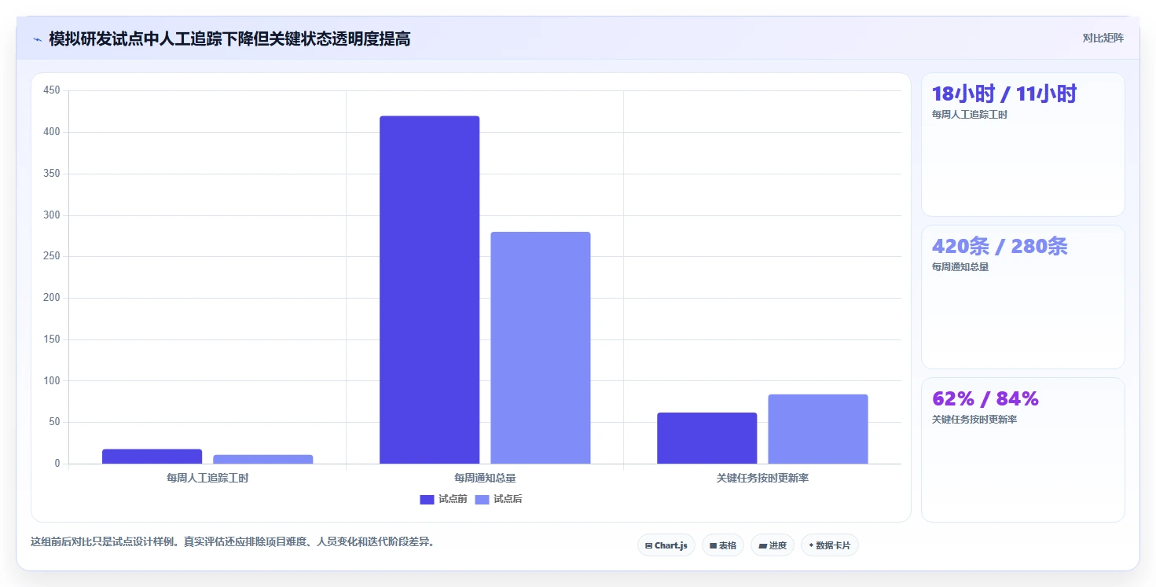Click the 试点前 bar for 每周人工追踪工时
This screenshot has width=1156, height=587.
pos(152,457)
